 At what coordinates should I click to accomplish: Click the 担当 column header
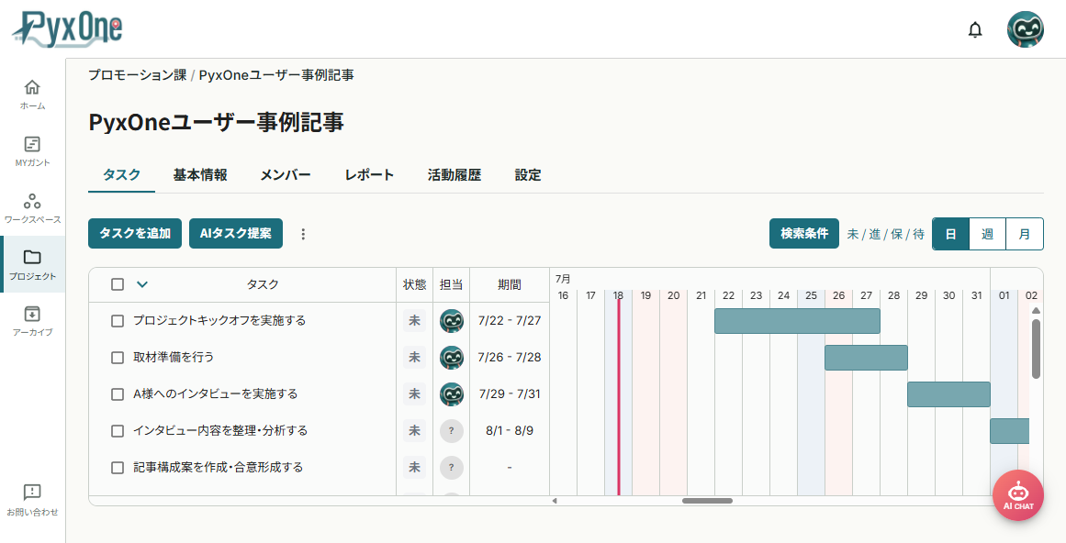point(451,284)
